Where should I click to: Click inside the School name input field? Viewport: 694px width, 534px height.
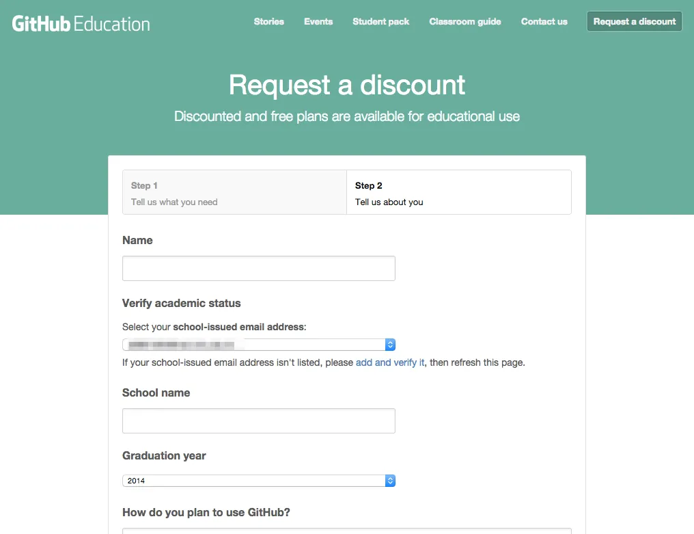coord(258,420)
